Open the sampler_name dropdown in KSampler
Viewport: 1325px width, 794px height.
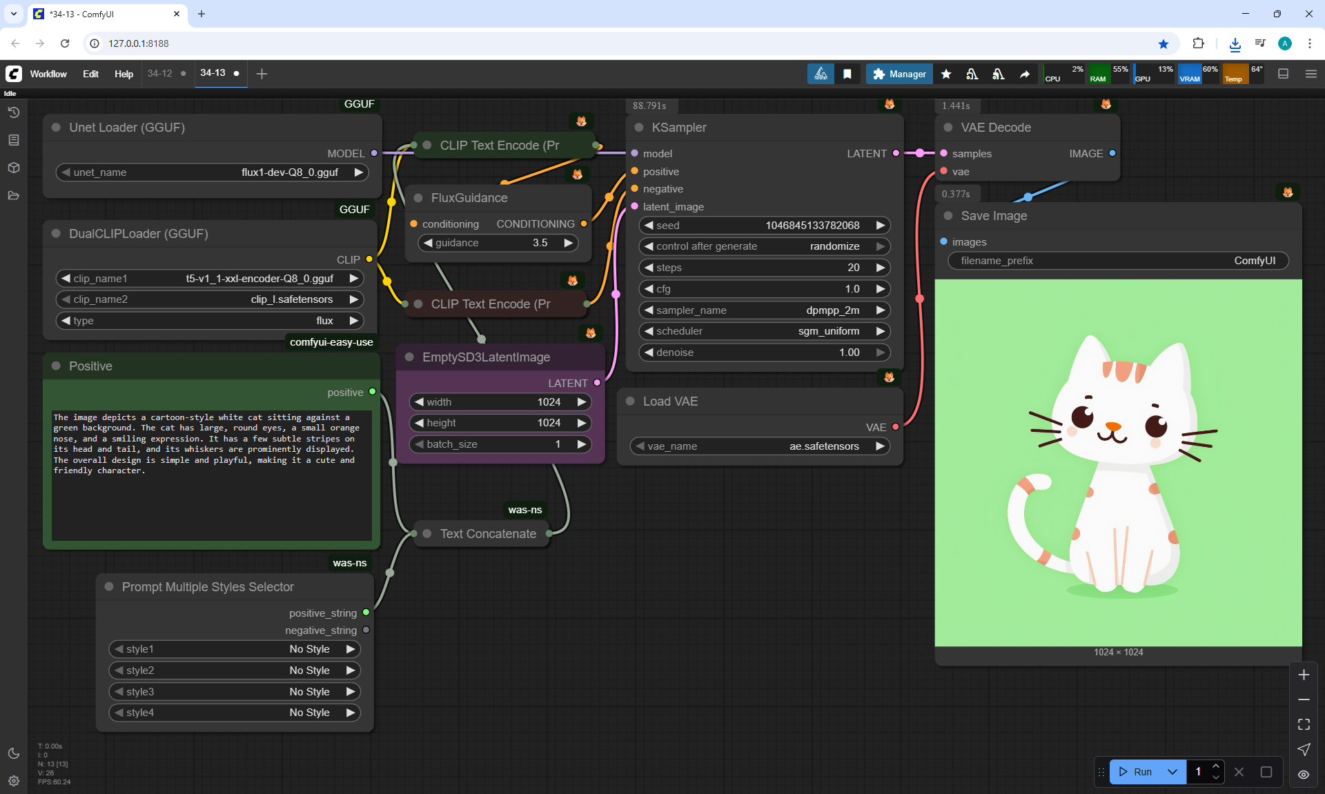[x=764, y=310]
